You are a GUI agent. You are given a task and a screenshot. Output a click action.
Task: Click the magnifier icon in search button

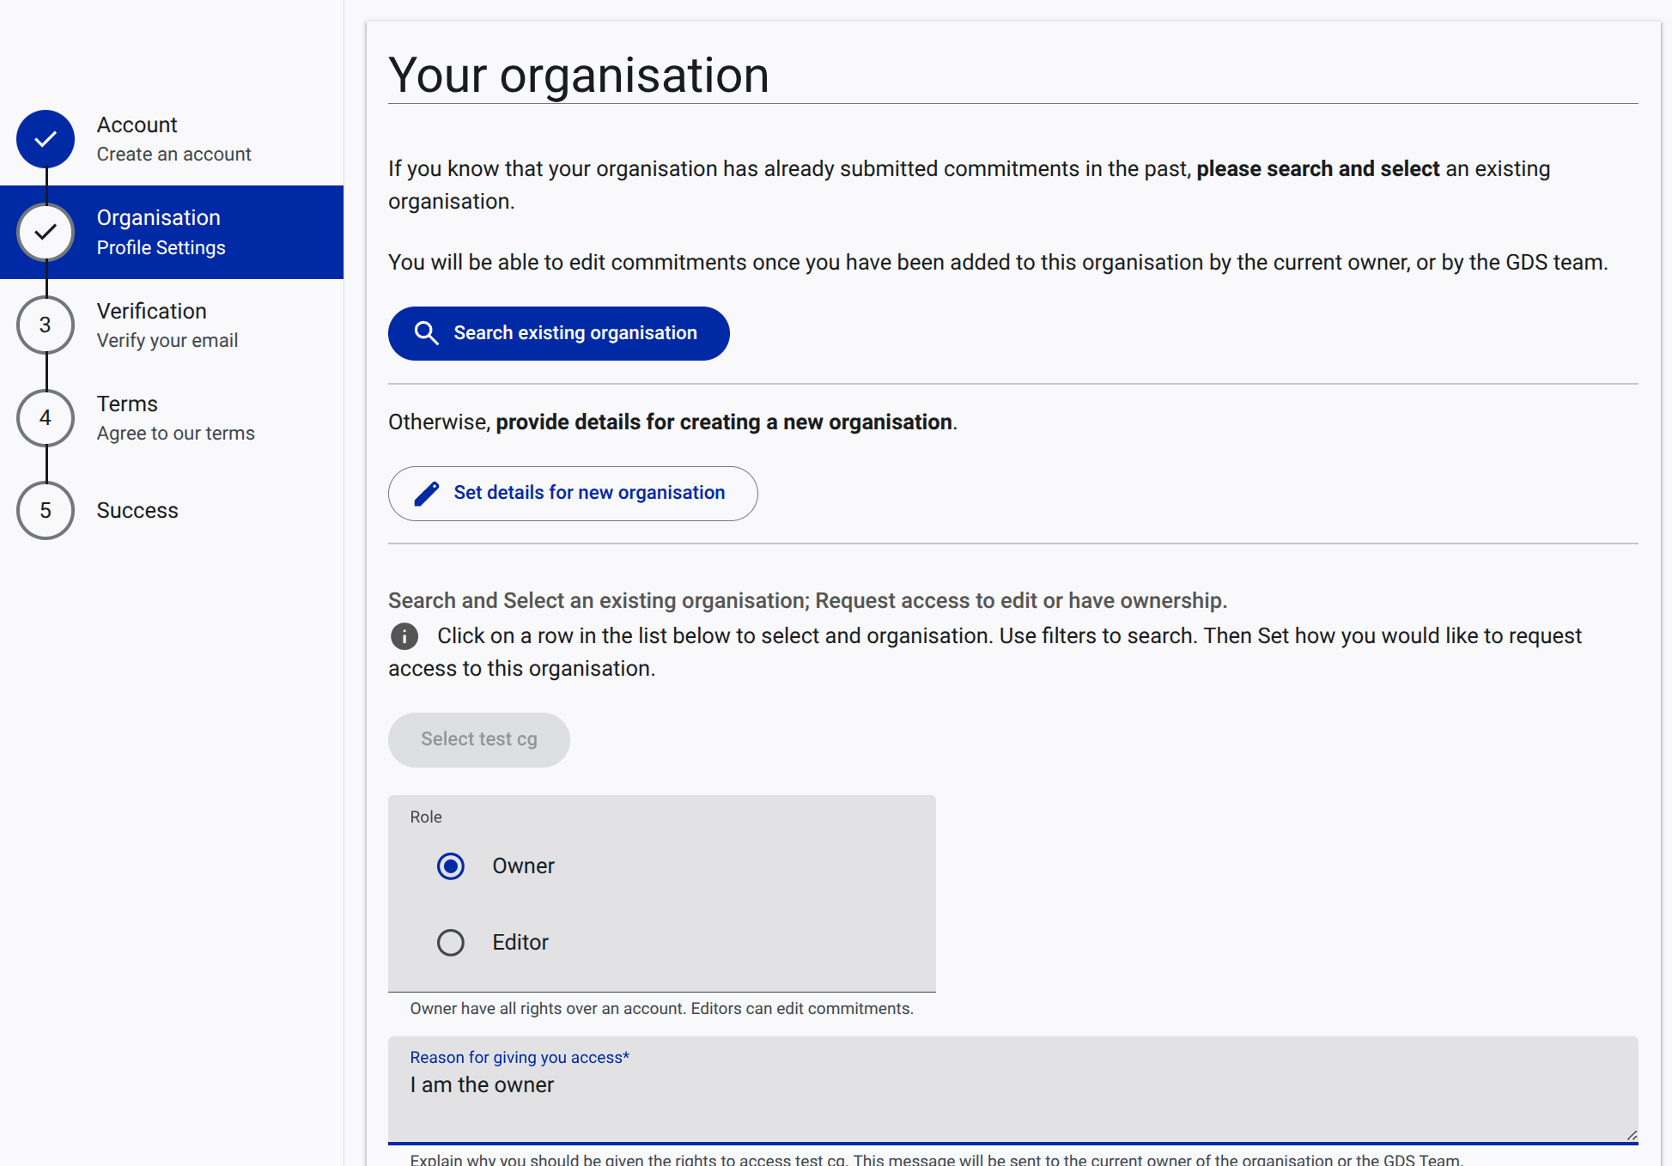tap(426, 333)
